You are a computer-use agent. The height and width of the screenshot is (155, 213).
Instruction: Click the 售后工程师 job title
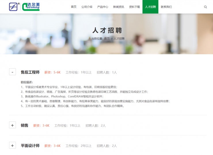point(30,72)
